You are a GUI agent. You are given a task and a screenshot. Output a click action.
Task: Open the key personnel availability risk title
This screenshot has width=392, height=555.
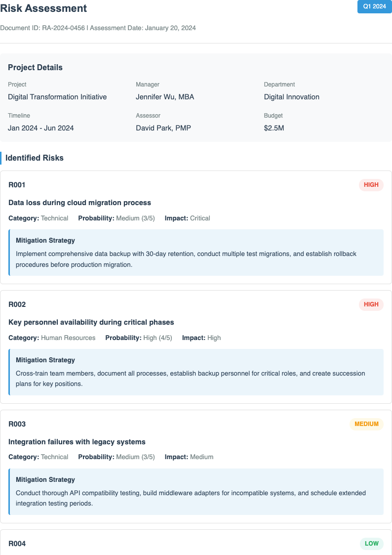[x=91, y=322]
